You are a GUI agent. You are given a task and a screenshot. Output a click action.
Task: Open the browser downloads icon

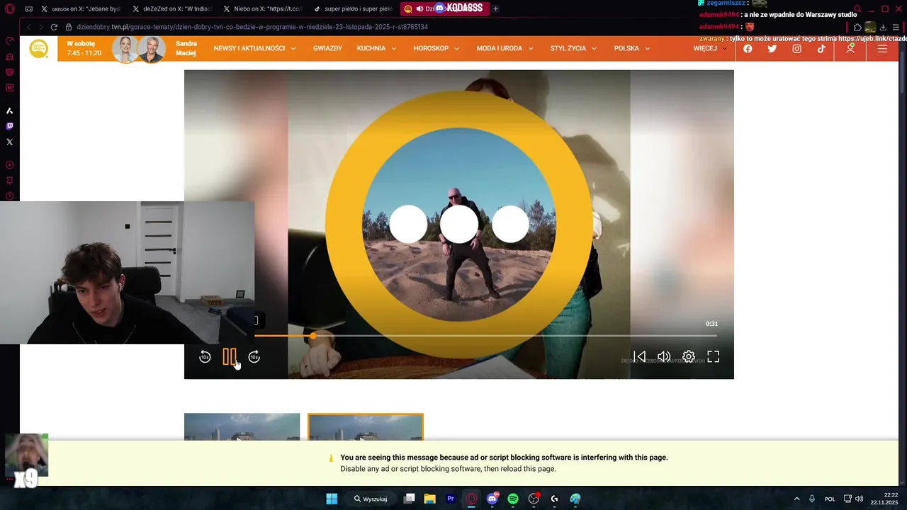click(x=883, y=27)
